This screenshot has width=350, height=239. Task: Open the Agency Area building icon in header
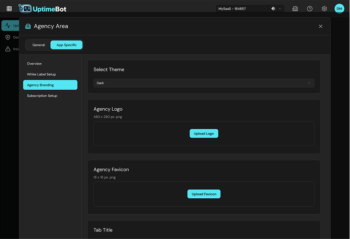click(x=295, y=9)
